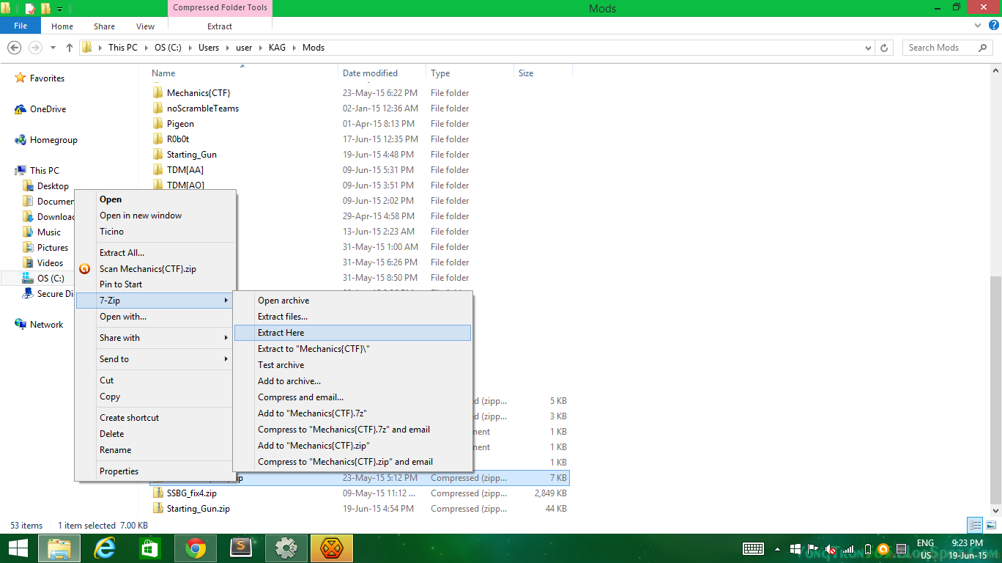Click the Date modified column header
Viewport: 1002px width, 563px height.
click(x=370, y=73)
